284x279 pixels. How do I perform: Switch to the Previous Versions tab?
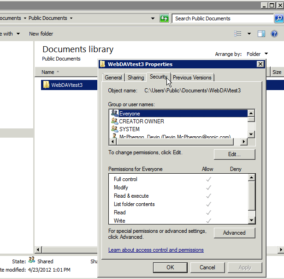192,78
